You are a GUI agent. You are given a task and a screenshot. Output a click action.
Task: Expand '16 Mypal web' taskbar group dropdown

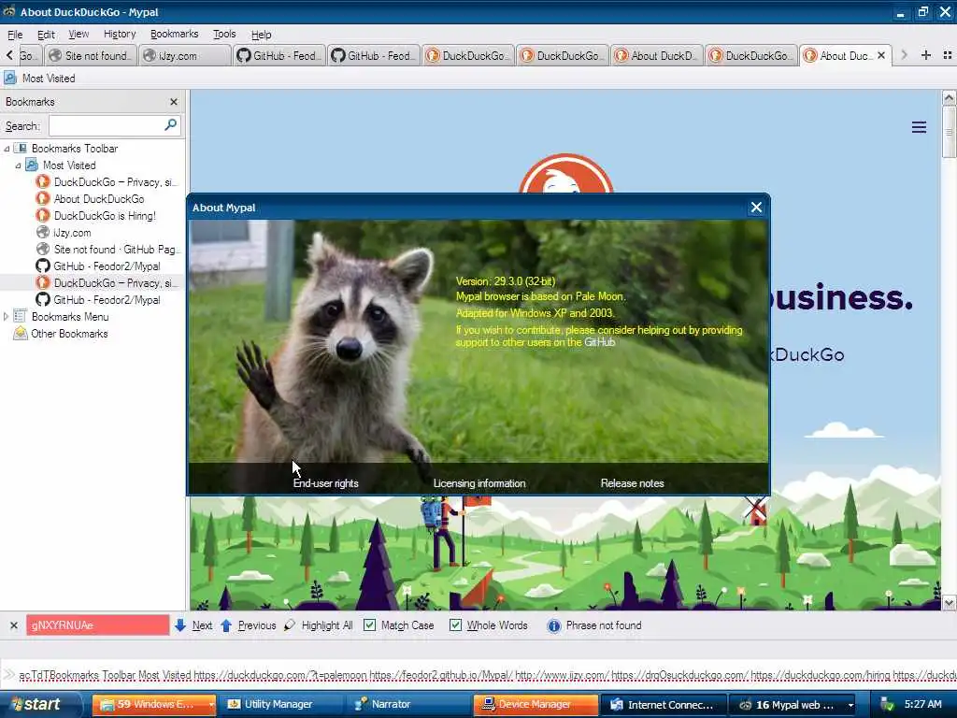click(x=850, y=705)
